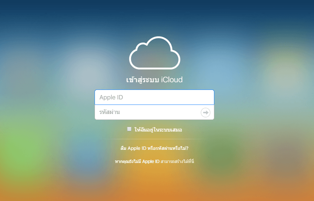Viewport: 314px width, 201px height.
Task: Click the divider line under the checkbox
Action: tap(154, 139)
